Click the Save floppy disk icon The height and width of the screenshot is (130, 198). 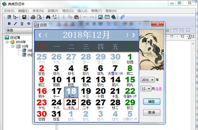coord(24,17)
